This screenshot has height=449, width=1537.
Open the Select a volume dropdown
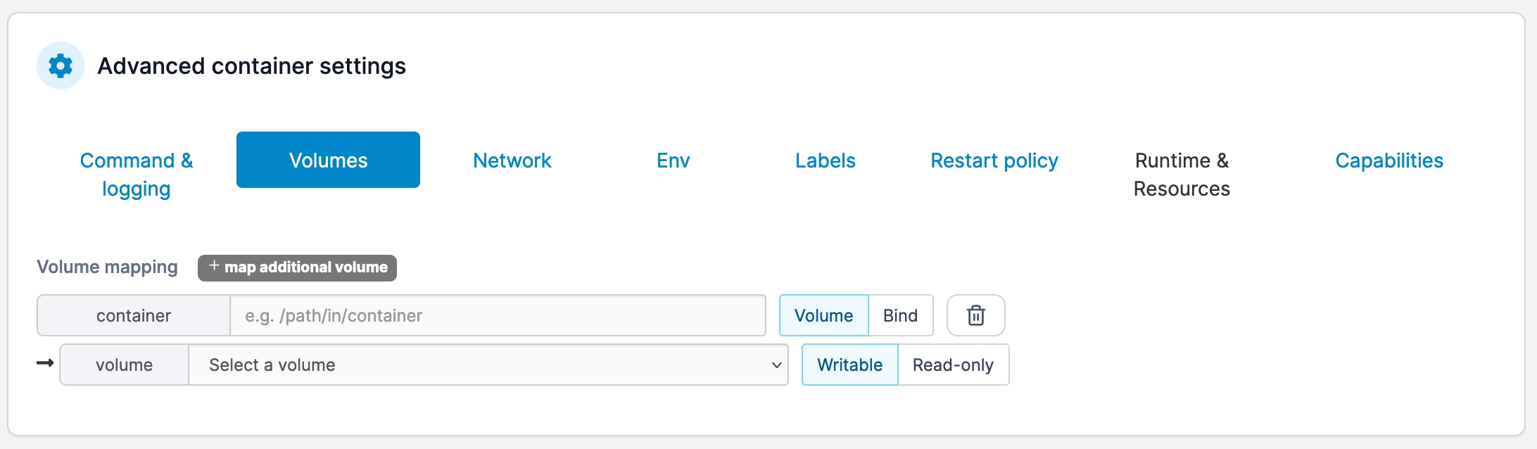pyautogui.click(x=486, y=365)
